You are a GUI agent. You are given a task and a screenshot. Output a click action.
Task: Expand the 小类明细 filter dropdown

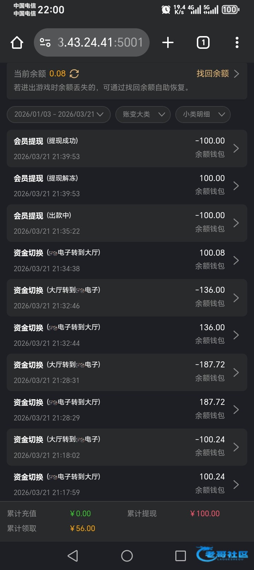tap(203, 115)
